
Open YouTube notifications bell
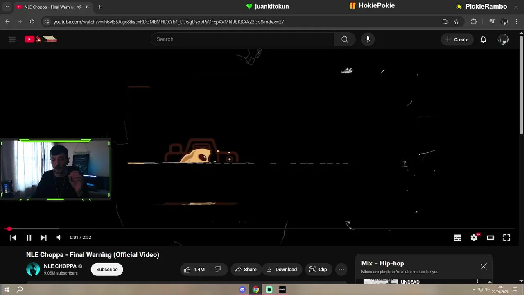tap(483, 39)
